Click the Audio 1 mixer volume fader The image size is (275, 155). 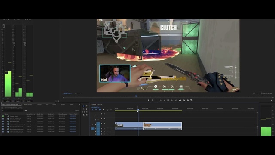[4, 26]
